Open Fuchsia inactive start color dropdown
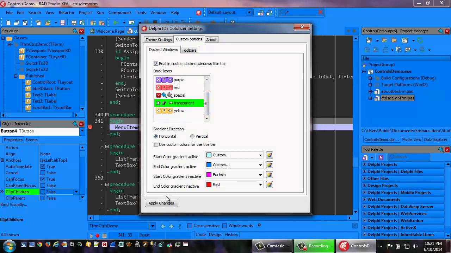 coord(260,175)
